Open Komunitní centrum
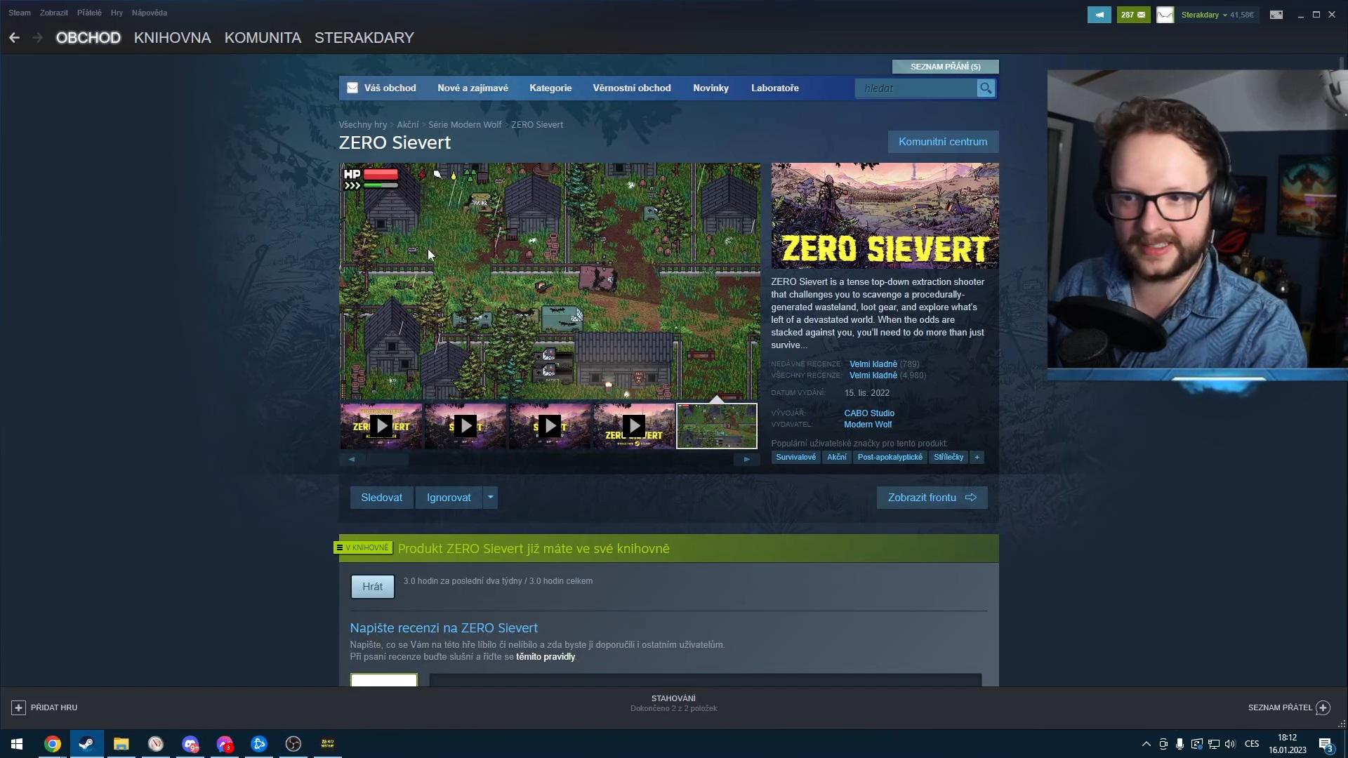This screenshot has width=1348, height=758. coord(943,142)
